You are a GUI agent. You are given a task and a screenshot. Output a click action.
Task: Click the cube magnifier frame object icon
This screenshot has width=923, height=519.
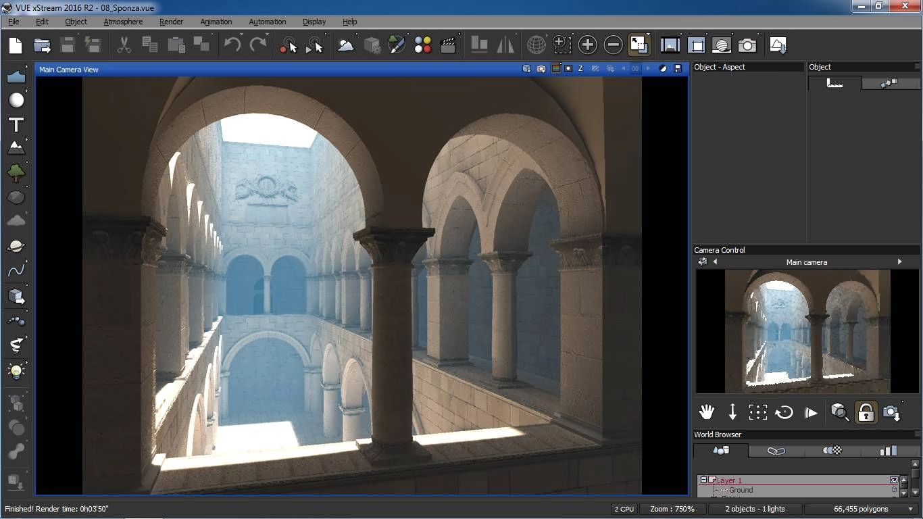coord(840,412)
